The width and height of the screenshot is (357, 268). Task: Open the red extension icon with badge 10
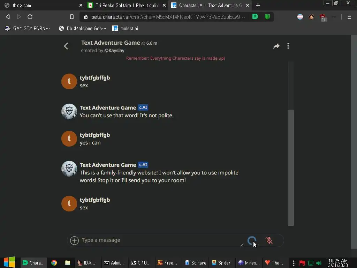[x=323, y=17]
